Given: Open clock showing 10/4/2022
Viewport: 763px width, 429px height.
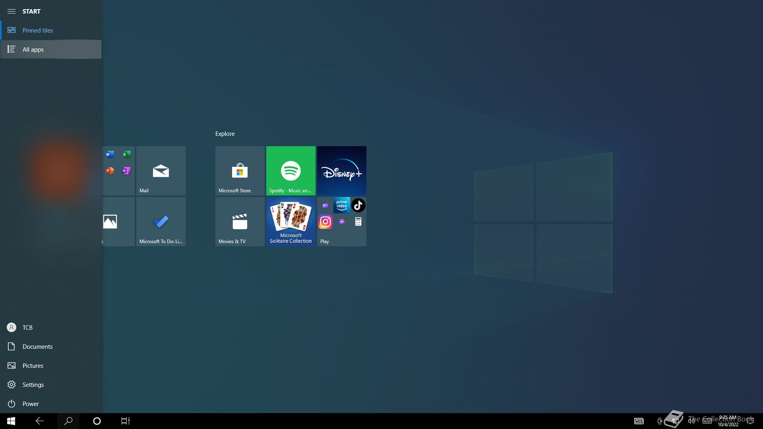Looking at the screenshot, I should click(x=728, y=421).
